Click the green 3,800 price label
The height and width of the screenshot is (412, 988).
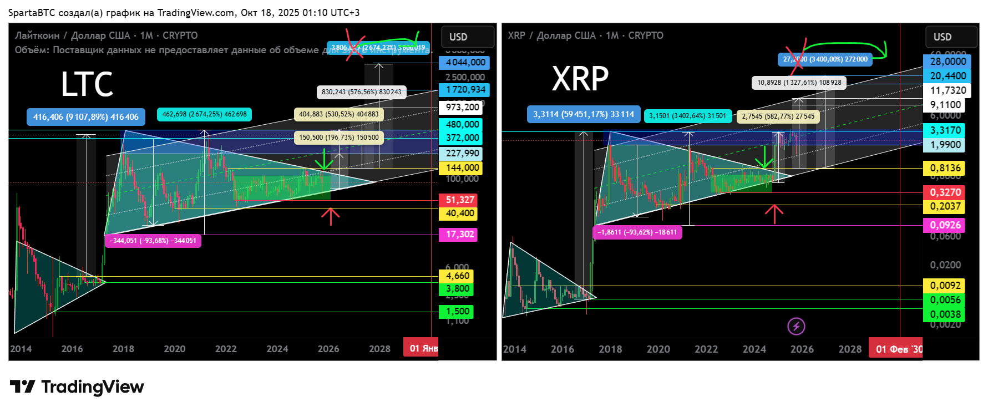457,288
